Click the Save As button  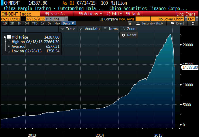[x=57, y=14]
